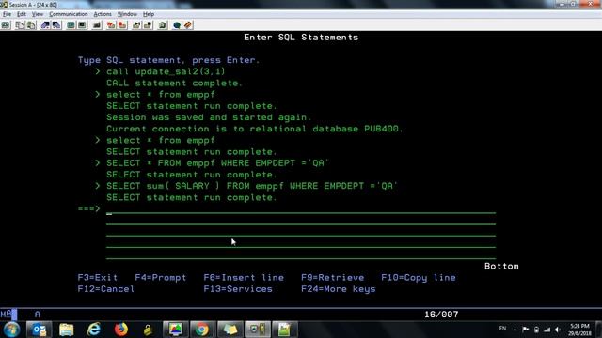
Task: Open the Windows Start menu
Action: point(11,330)
